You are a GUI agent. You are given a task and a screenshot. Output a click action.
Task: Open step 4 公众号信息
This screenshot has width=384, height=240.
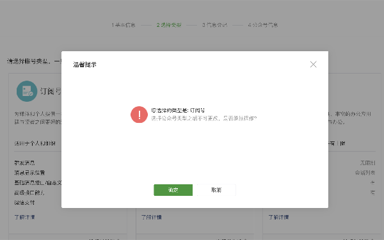tap(263, 25)
